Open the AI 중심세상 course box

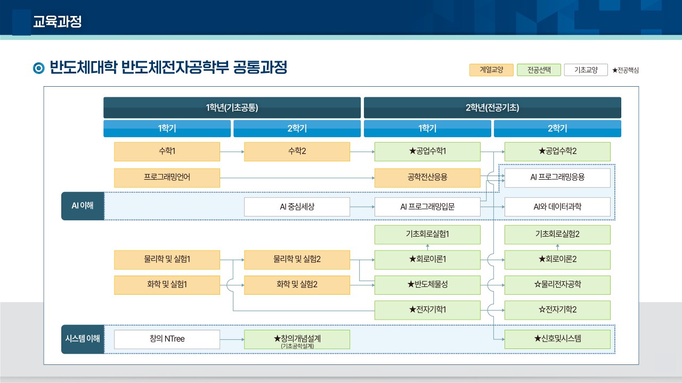297,207
